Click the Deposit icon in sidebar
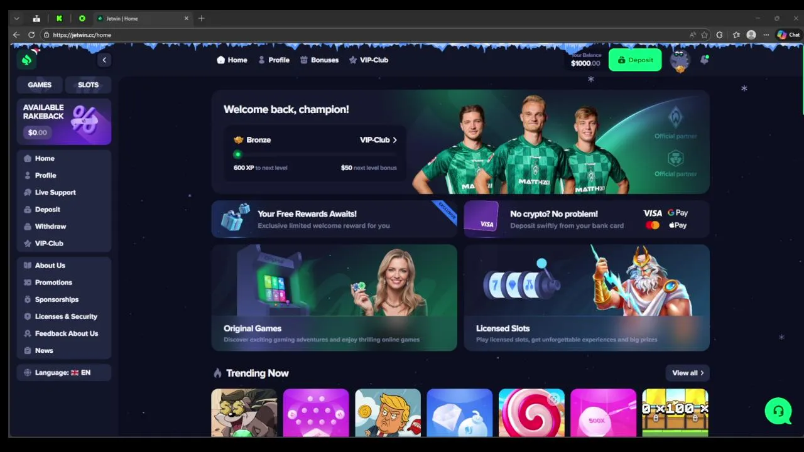804x452 pixels. pyautogui.click(x=28, y=209)
